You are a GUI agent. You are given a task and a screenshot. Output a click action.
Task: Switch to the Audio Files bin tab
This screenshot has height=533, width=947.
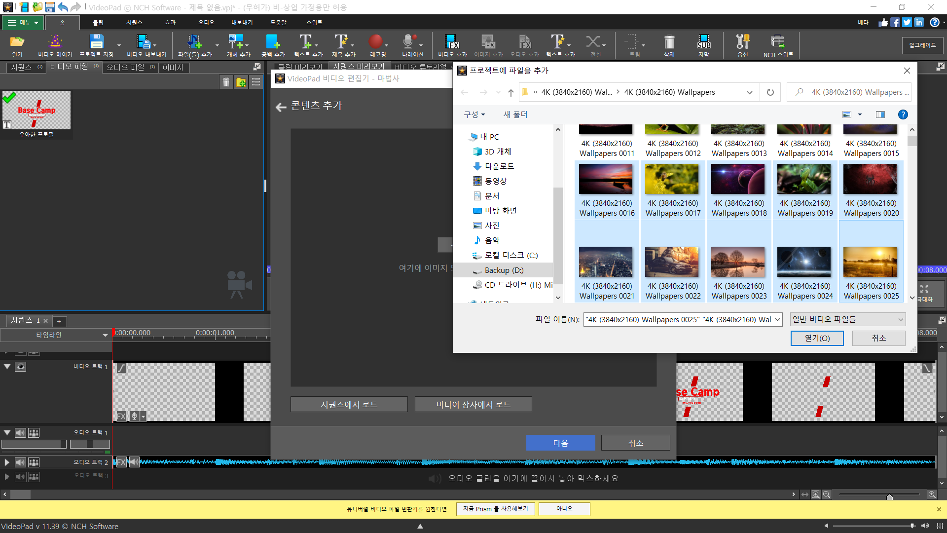coord(125,67)
